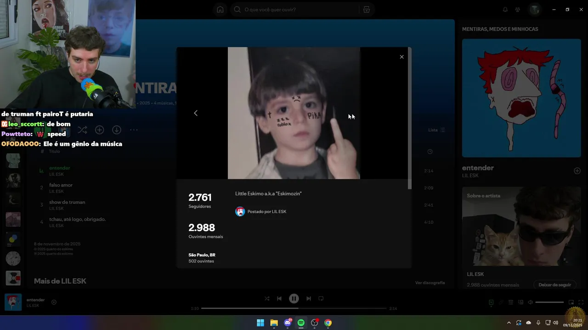Open the 'Lista' view mode dropdown
The image size is (588, 330).
[x=436, y=130]
